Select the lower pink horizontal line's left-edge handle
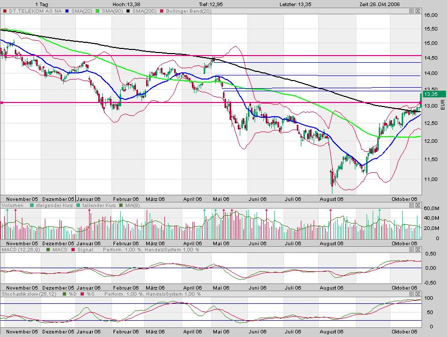 point(2,102)
